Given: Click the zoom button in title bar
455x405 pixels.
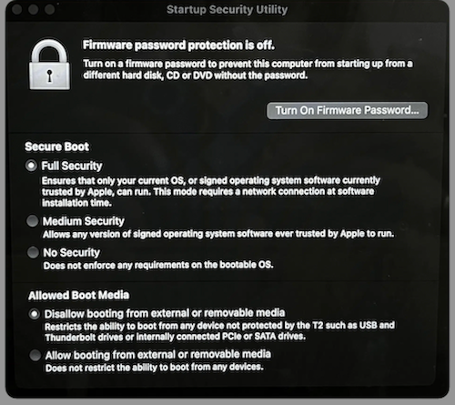Looking at the screenshot, I should coord(49,9).
